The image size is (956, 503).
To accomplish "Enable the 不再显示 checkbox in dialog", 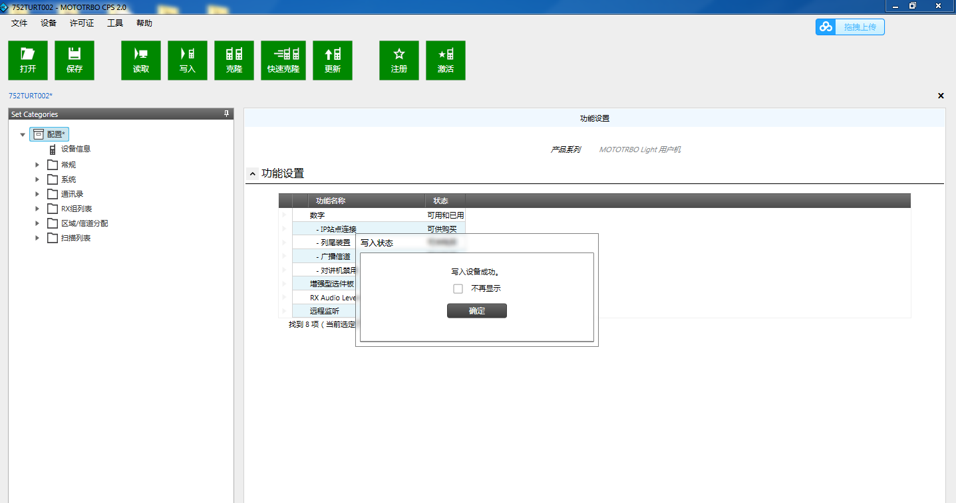I will click(458, 288).
